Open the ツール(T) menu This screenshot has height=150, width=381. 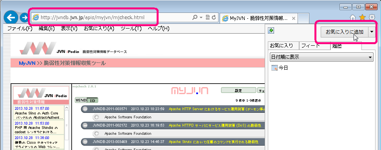tap(131, 29)
